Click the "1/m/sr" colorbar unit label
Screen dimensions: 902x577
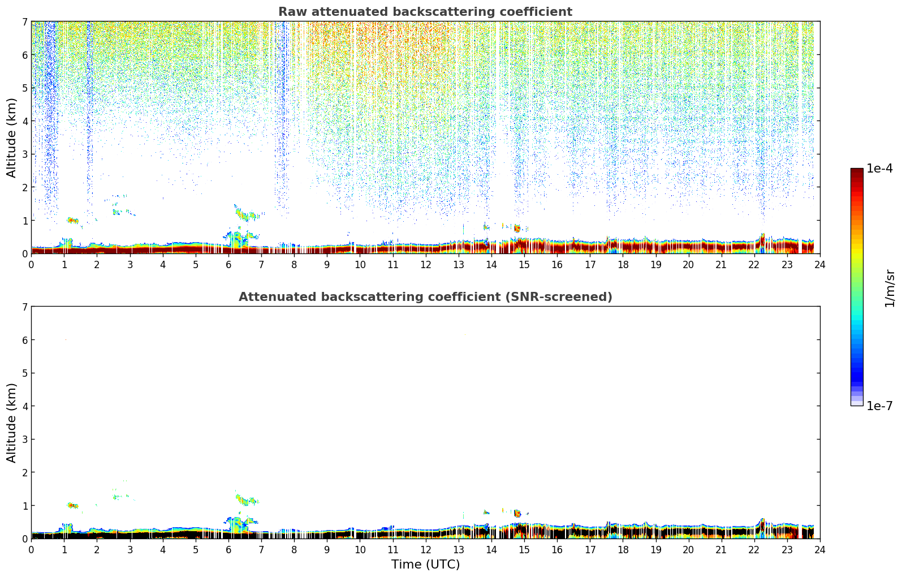890,287
